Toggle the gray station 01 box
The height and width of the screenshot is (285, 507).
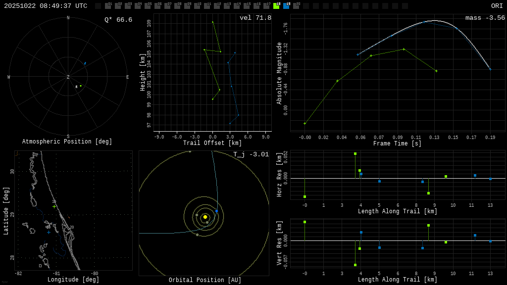(x=108, y=6)
